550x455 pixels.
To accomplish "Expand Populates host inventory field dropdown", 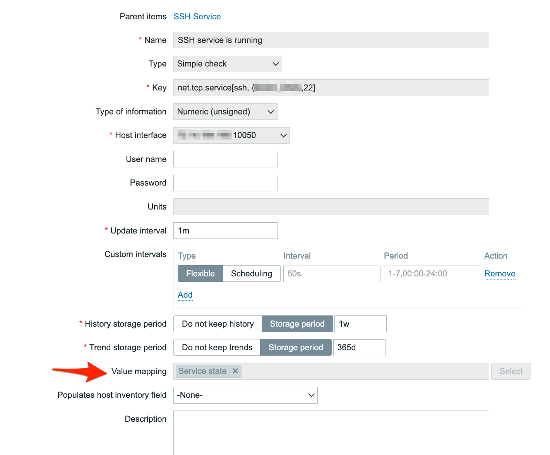I will 245,395.
